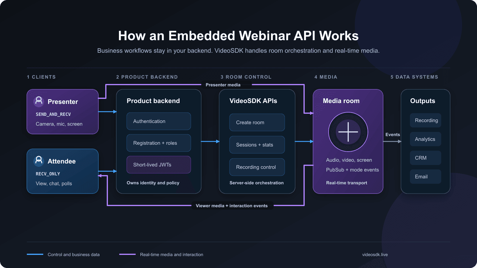The width and height of the screenshot is (477, 268).
Task: Open the Recording output item
Action: (425, 120)
